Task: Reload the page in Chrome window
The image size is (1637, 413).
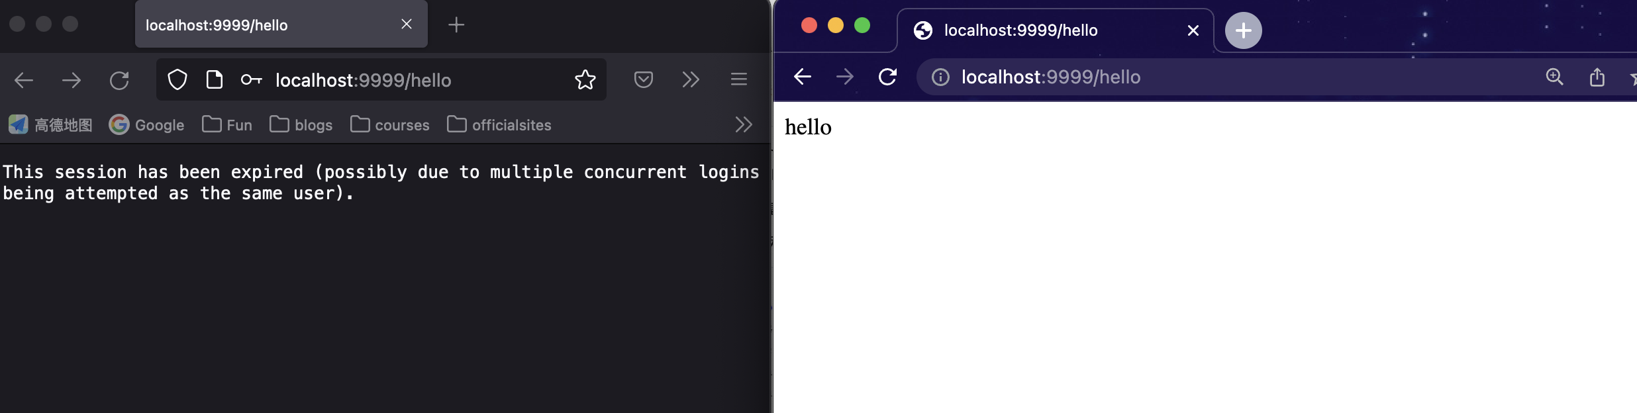Action: pos(887,77)
